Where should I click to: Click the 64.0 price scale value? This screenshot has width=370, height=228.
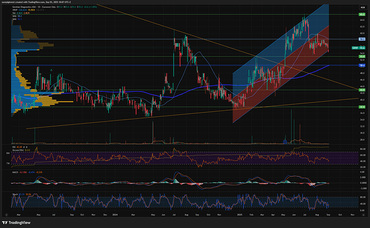click(362, 20)
